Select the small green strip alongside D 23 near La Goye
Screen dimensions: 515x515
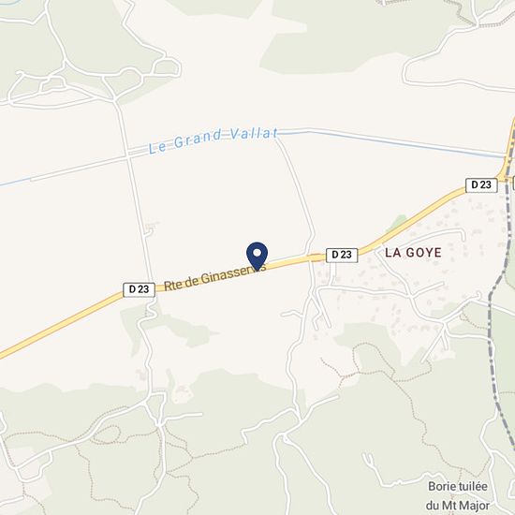(397, 224)
